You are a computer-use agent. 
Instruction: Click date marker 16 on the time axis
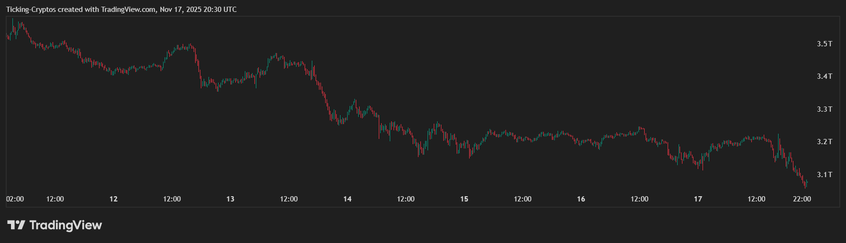[581, 199]
